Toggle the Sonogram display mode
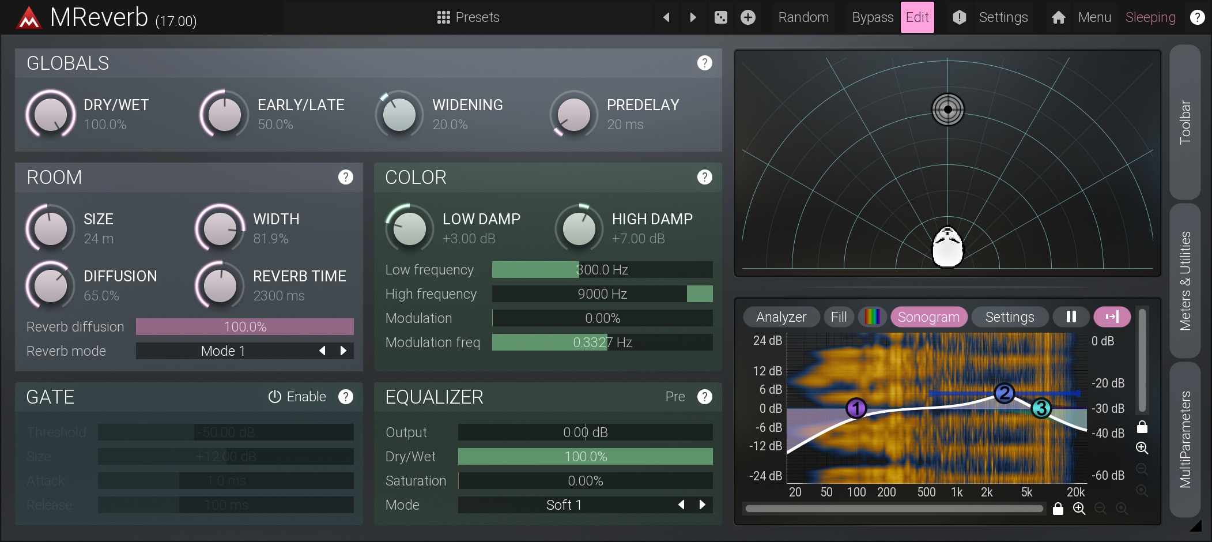This screenshot has height=542, width=1212. 928,317
